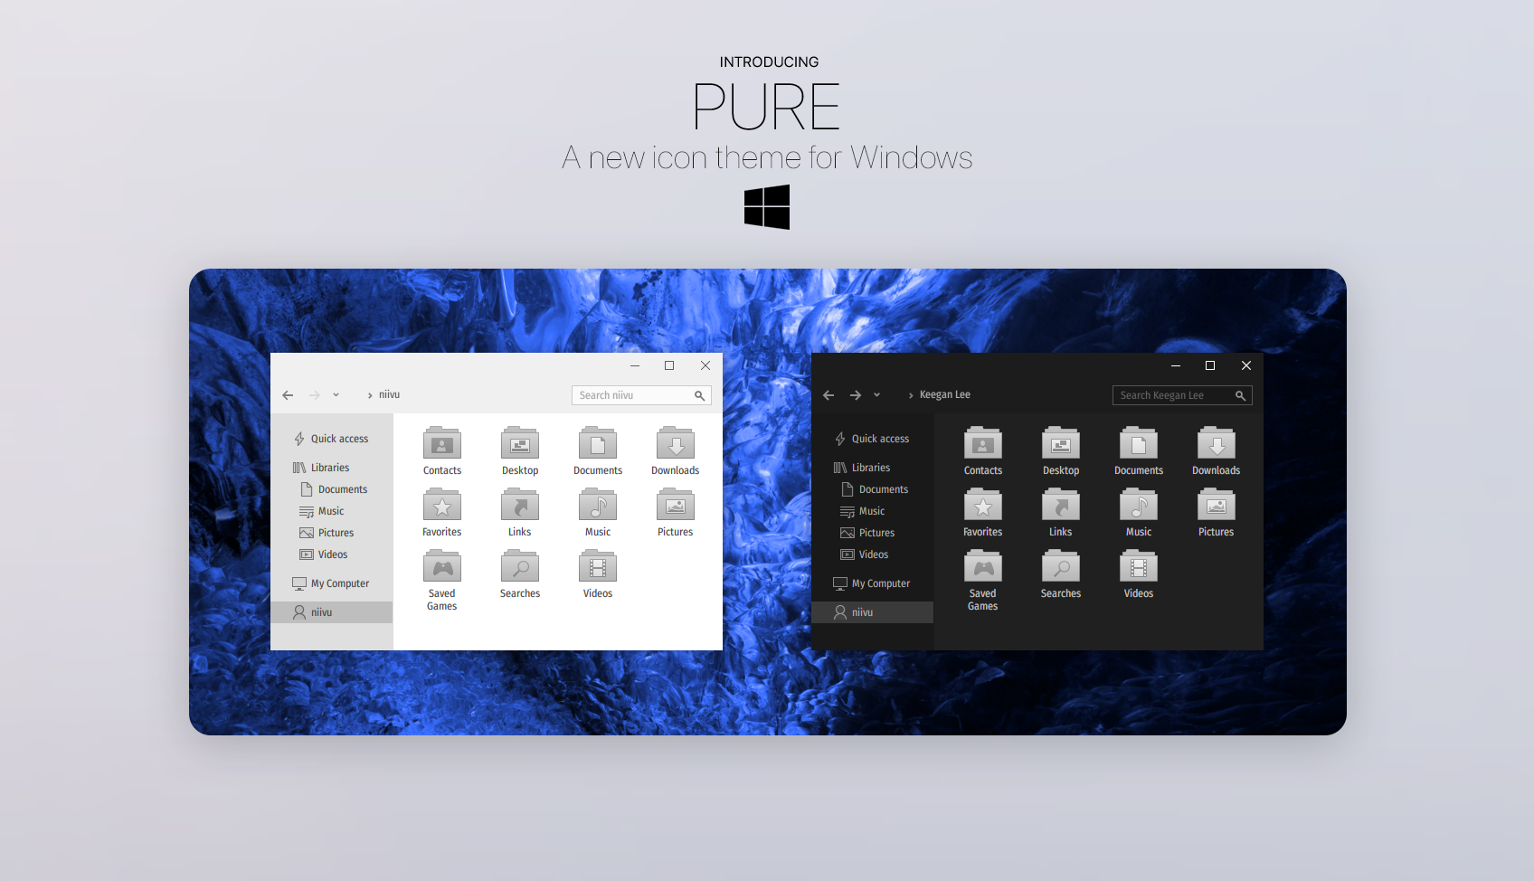The image size is (1534, 881).
Task: Minimize the light explorer window
Action: [635, 365]
